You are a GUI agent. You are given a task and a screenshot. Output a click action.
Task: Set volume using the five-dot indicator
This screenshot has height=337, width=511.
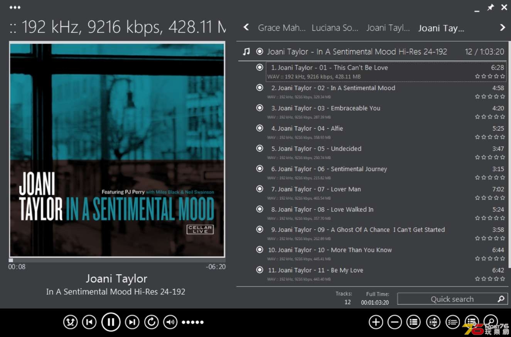point(193,322)
